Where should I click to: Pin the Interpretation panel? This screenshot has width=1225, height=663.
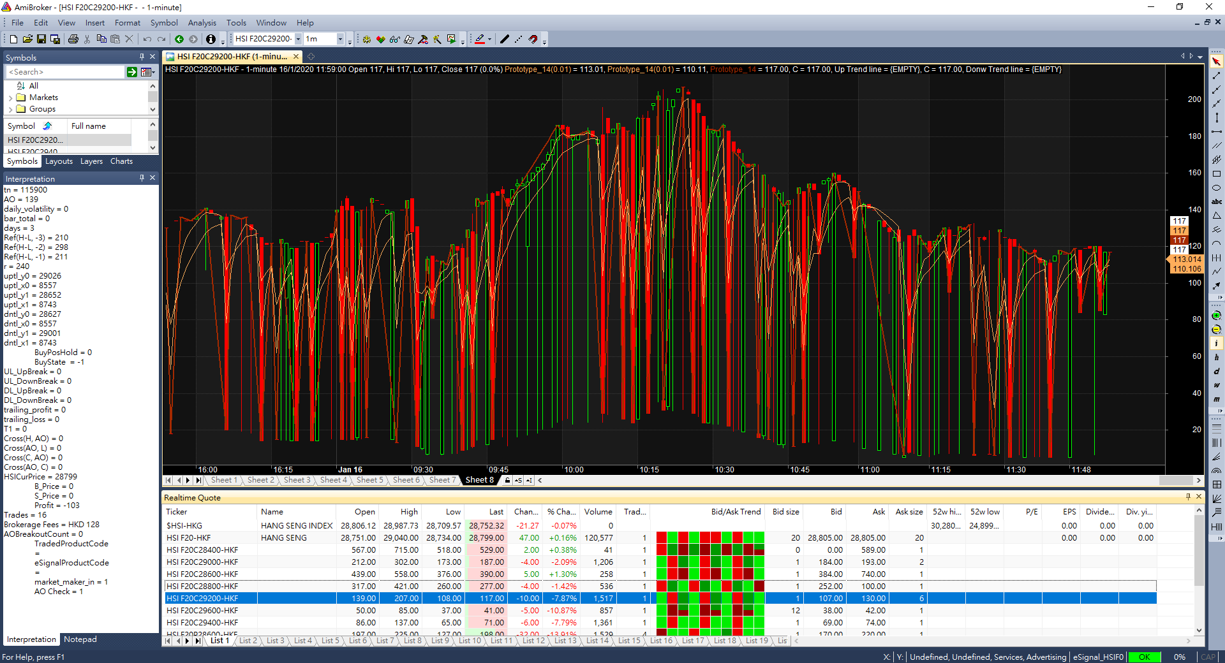142,178
